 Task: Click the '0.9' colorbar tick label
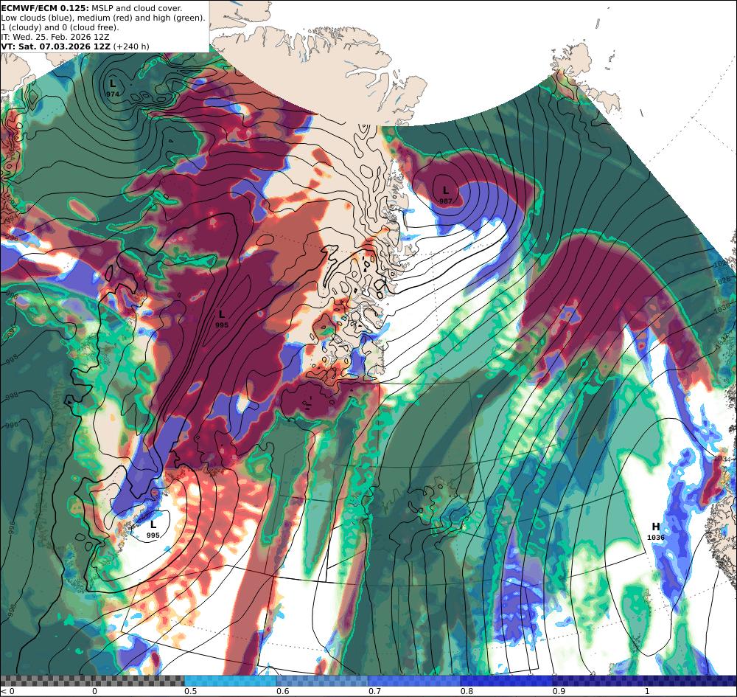click(x=559, y=691)
